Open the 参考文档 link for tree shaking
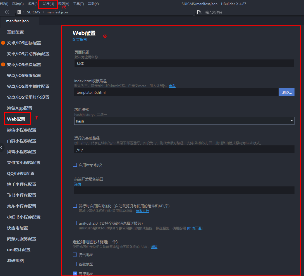304x276 pixels. click(x=142, y=211)
